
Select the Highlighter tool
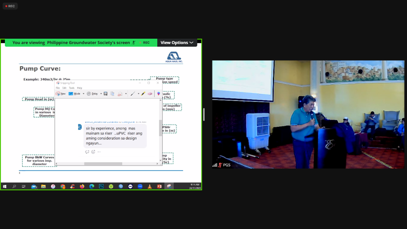click(x=143, y=94)
